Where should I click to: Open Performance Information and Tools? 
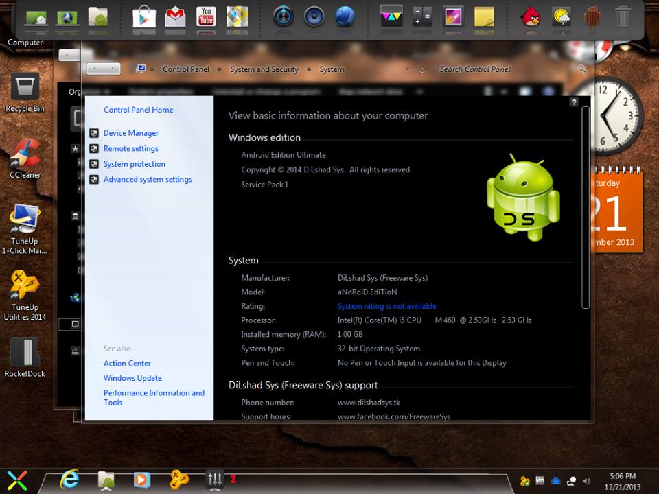[154, 397]
